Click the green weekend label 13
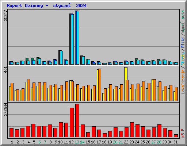Viewport: 187px width, 146px height. pos(77,142)
